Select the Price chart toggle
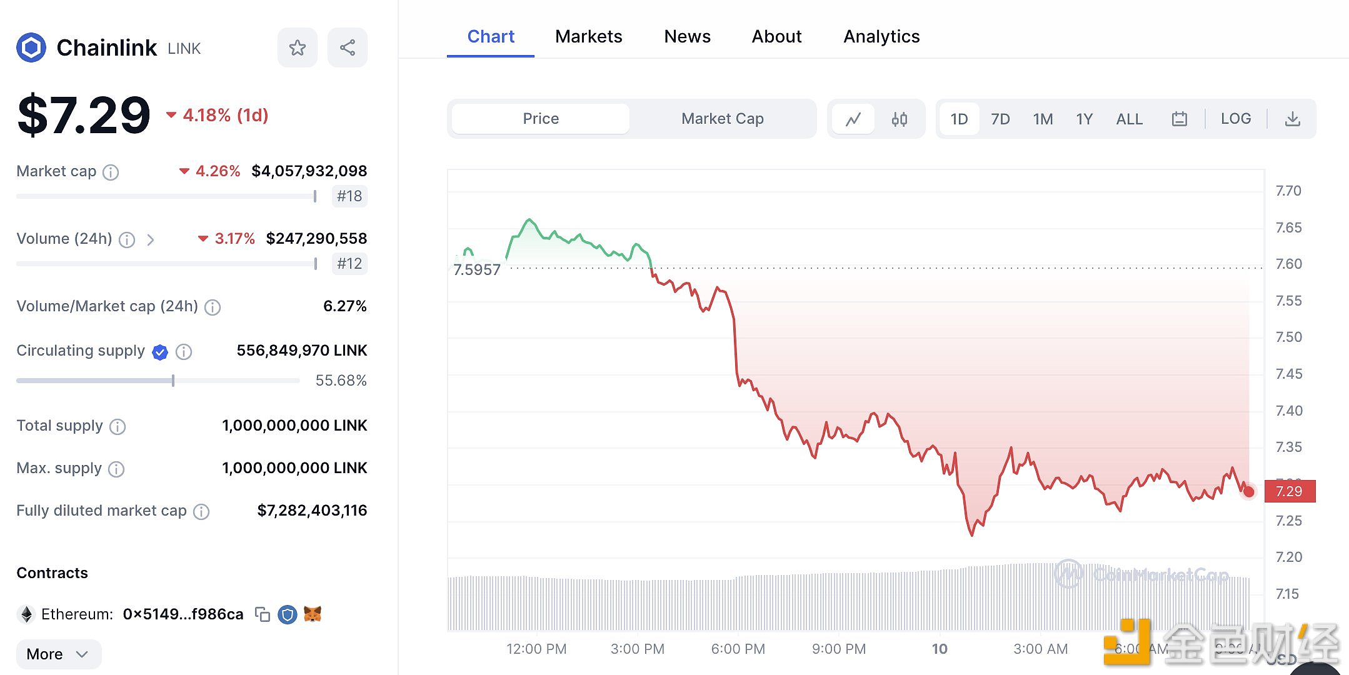 pos(541,119)
